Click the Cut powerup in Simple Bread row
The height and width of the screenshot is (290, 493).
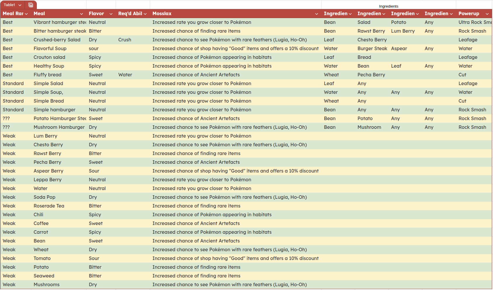474,101
